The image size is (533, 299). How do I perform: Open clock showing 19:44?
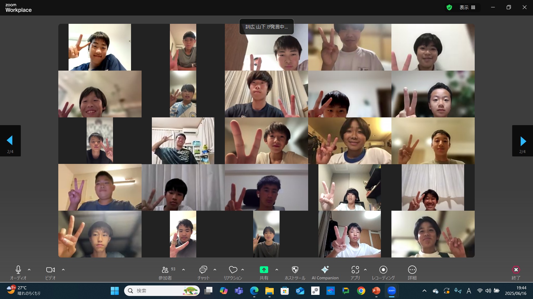pos(516,291)
